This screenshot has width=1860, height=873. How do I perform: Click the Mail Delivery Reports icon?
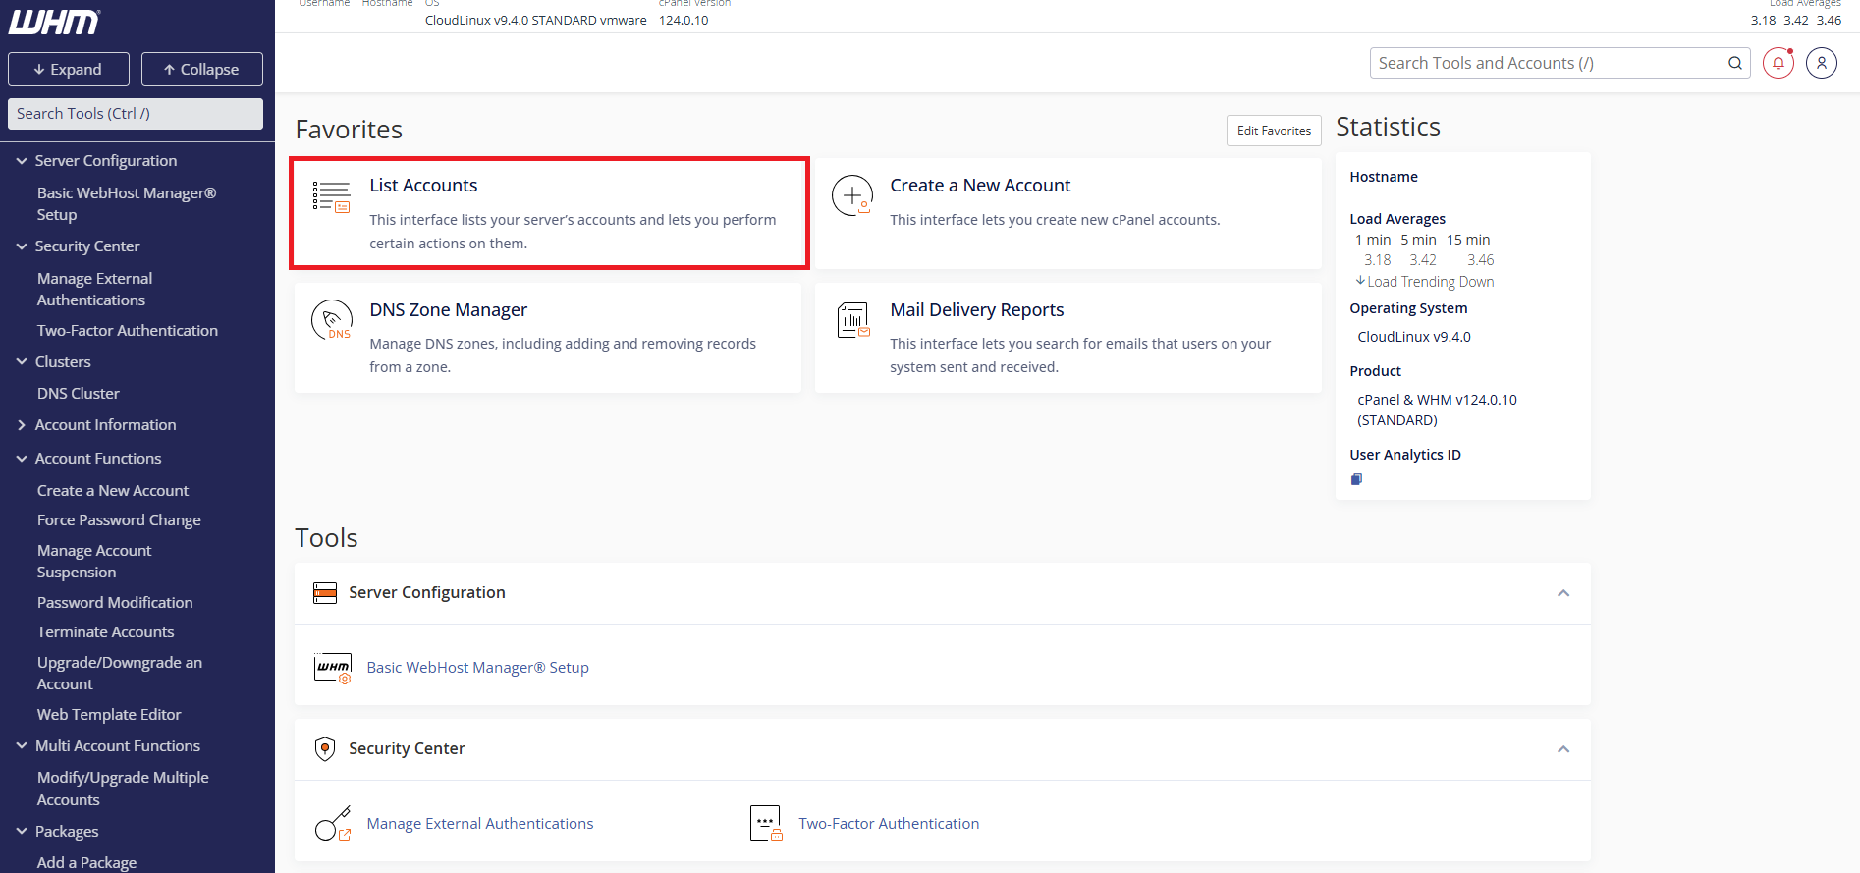[x=852, y=320]
